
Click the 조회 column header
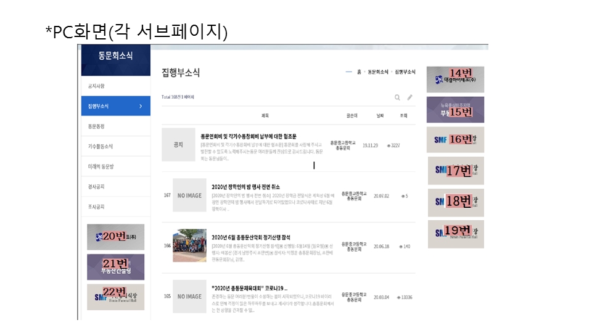pyautogui.click(x=403, y=115)
